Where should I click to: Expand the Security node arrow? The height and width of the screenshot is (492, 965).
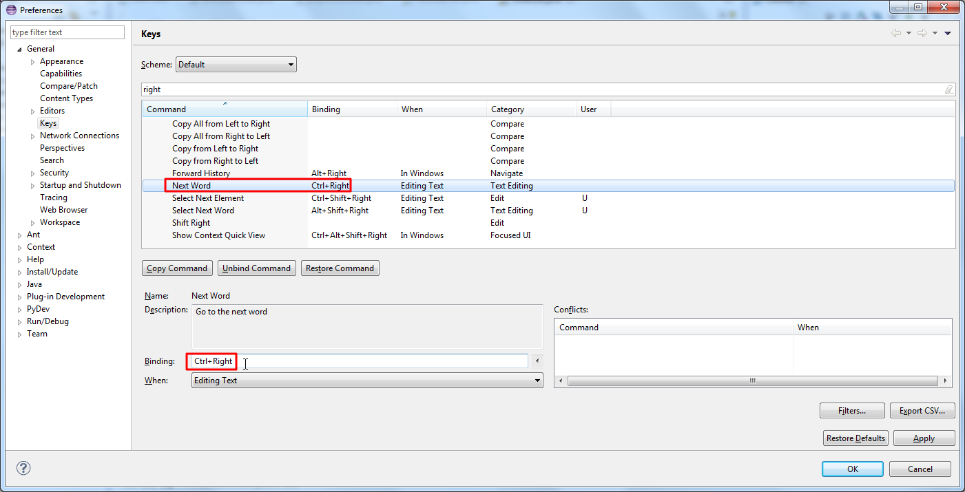(32, 173)
